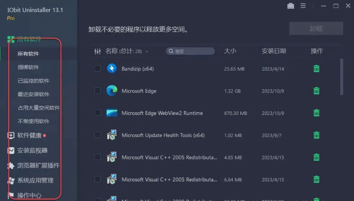Click the 670.30 MB size value

[x=235, y=113]
